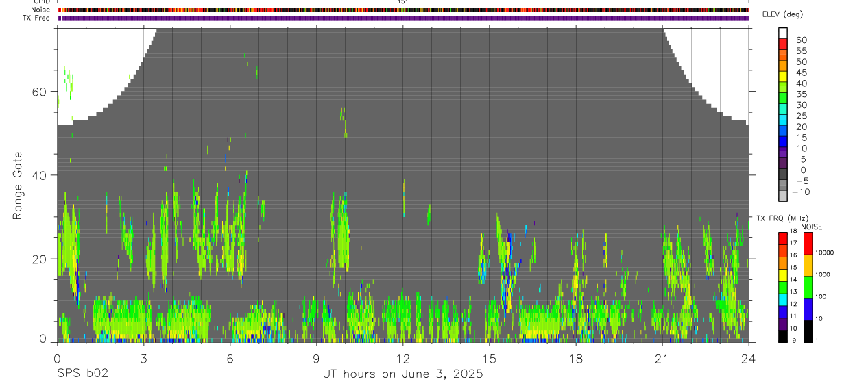This screenshot has height=388, width=842.
Task: Click the x-axis tick label "3"
Action: [x=143, y=359]
